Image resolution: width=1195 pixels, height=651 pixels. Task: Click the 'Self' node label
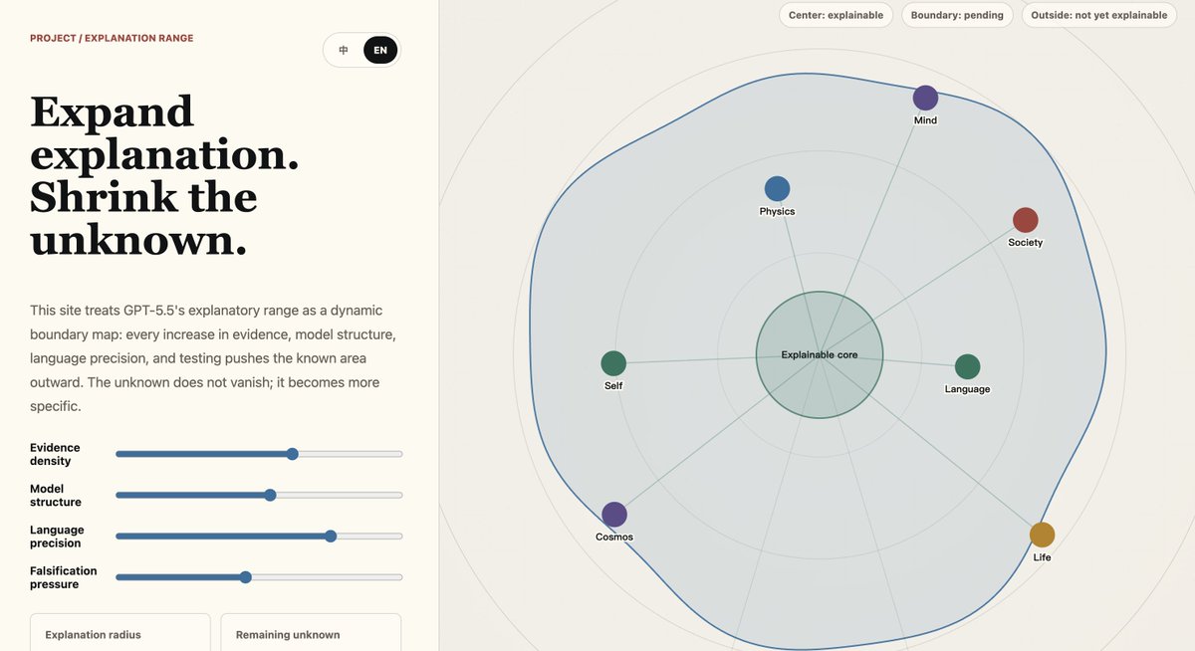tap(613, 386)
